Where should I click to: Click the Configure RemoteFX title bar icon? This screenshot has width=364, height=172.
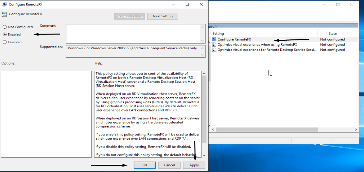tap(5, 5)
